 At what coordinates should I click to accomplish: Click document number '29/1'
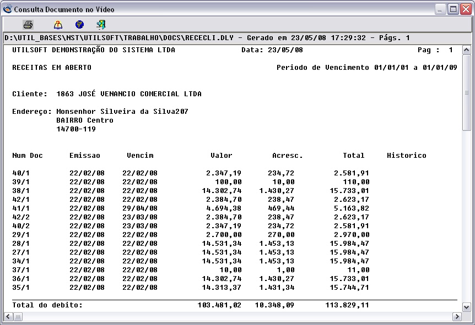21,234
